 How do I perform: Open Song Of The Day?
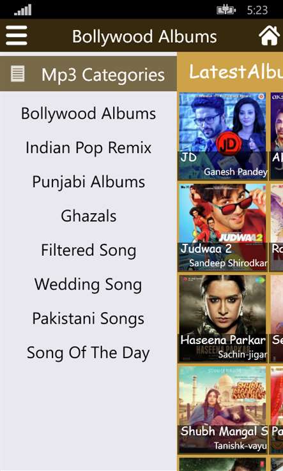click(x=88, y=353)
